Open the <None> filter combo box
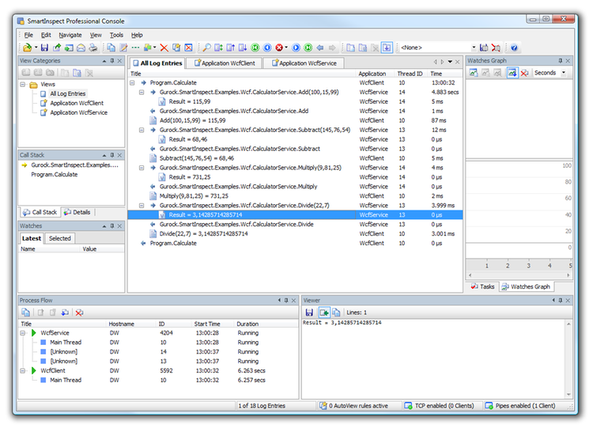The height and width of the screenshot is (428, 593). [474, 48]
